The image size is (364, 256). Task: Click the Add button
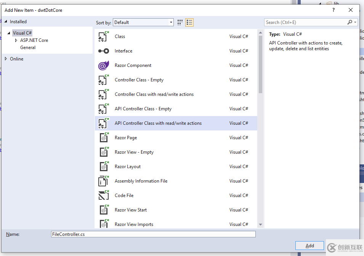309,246
